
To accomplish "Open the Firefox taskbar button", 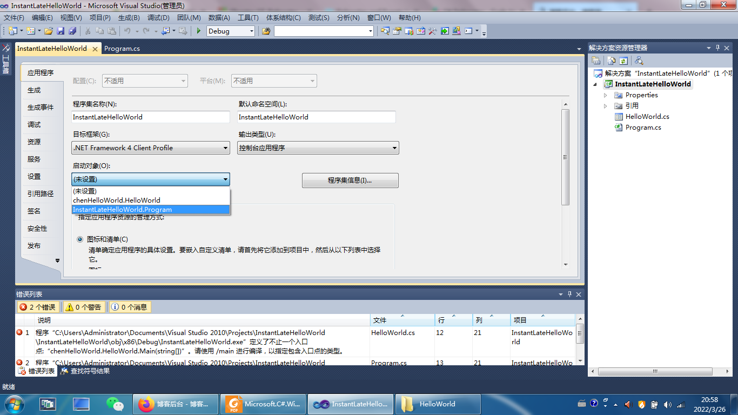I will point(176,404).
